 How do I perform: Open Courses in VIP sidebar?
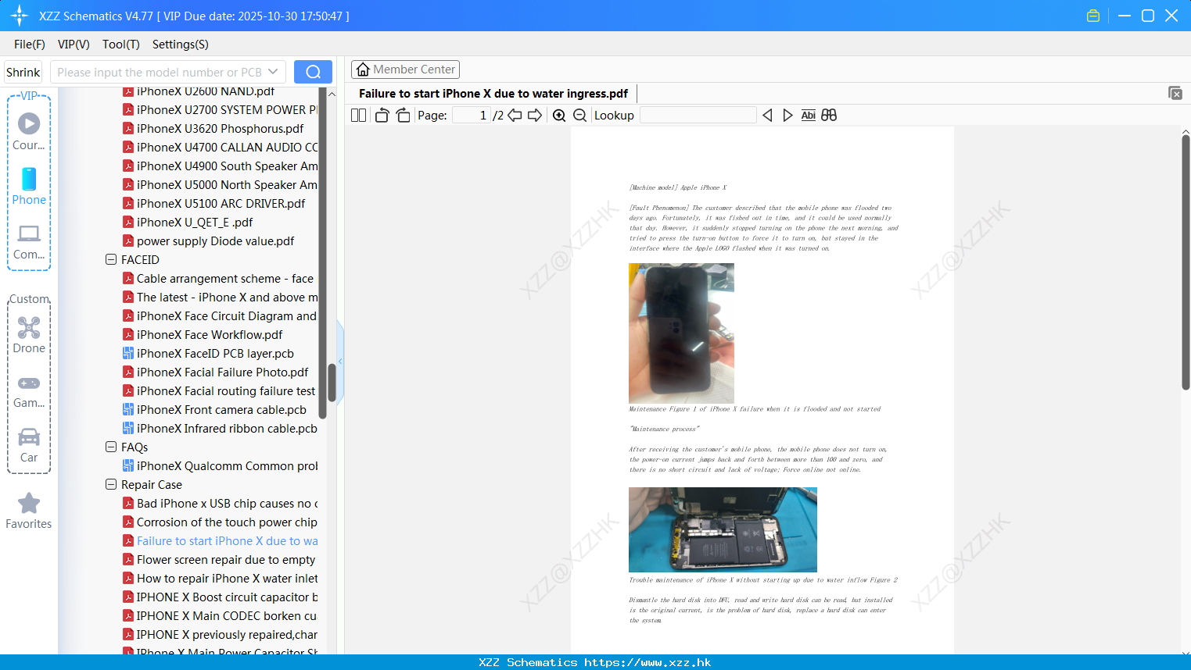point(29,131)
